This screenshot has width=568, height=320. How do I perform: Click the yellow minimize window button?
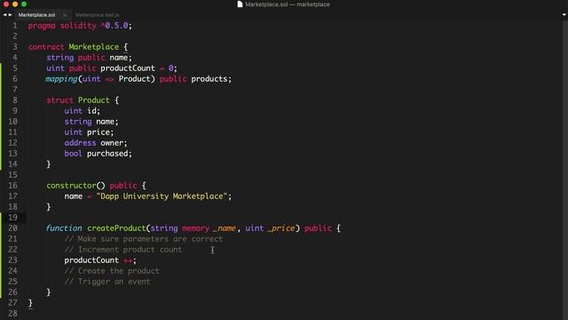point(15,4)
